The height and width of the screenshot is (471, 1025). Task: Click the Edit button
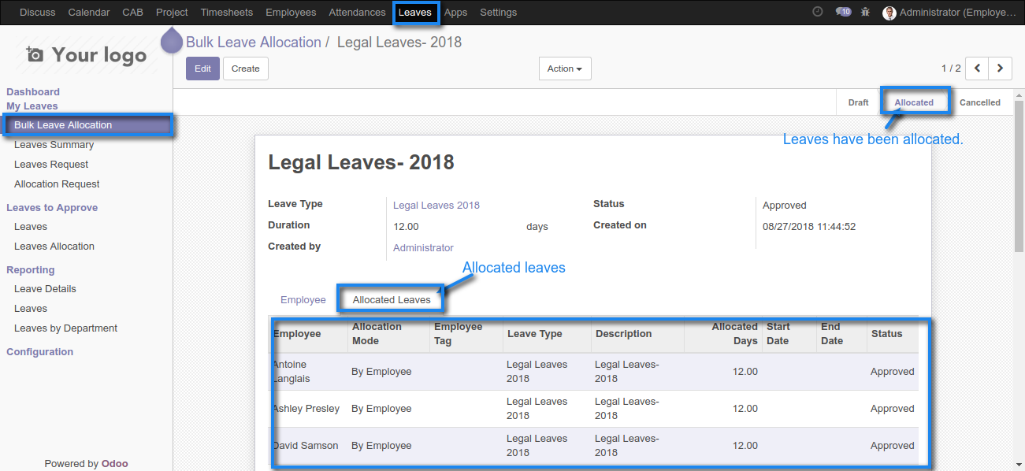coord(202,69)
